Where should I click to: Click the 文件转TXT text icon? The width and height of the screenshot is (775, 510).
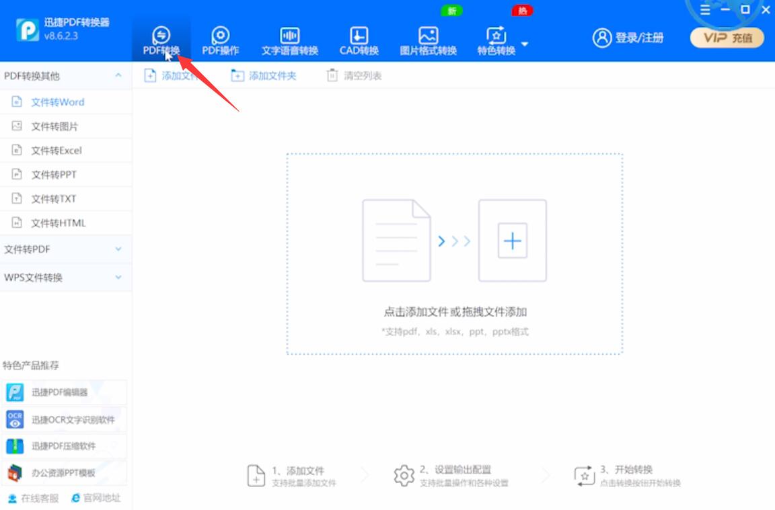pos(17,198)
